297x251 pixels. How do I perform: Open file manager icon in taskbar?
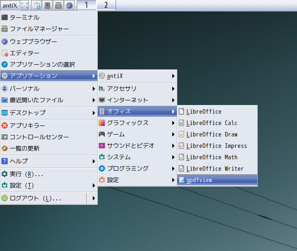(58, 5)
